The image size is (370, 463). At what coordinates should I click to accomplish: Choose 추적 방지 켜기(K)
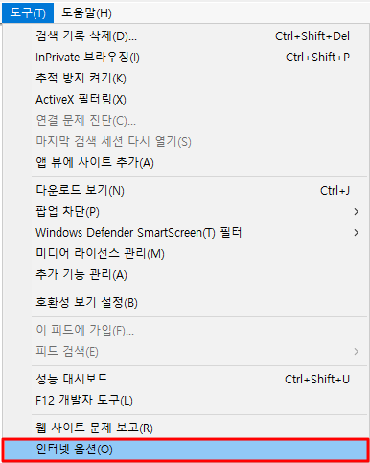tap(185, 79)
